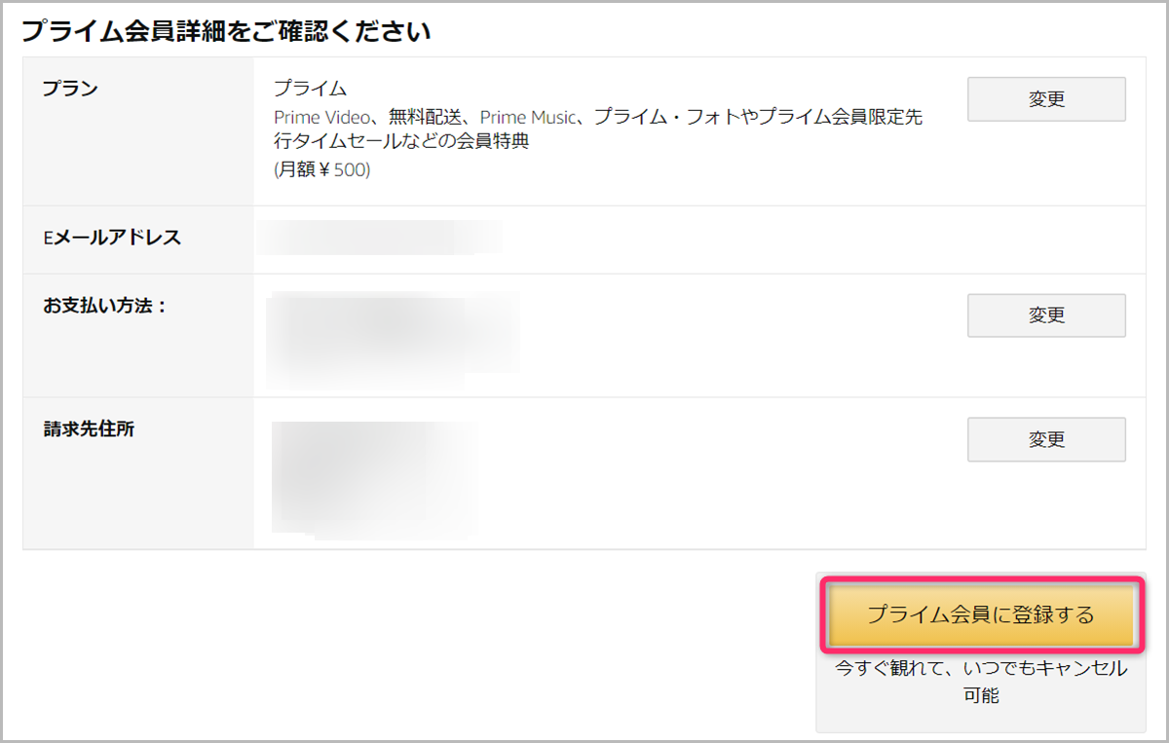Screen dimensions: 1169x743
Task: Select the Eメールアドレス row label
Action: tap(112, 238)
